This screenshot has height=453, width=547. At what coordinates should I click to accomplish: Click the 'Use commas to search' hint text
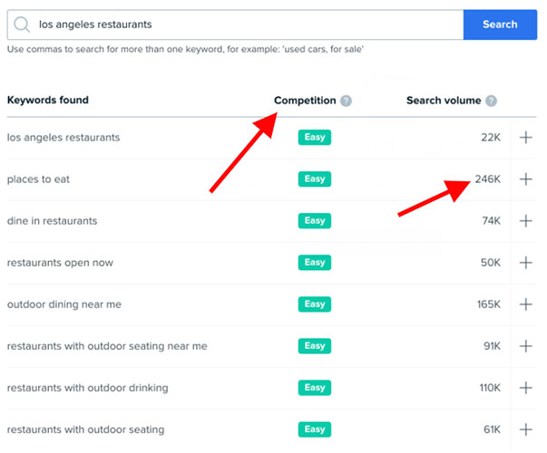coord(185,49)
